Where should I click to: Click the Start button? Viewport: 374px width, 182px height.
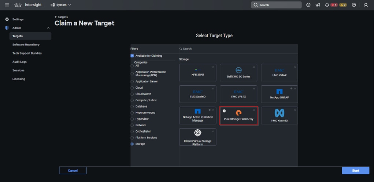pyautogui.click(x=355, y=171)
